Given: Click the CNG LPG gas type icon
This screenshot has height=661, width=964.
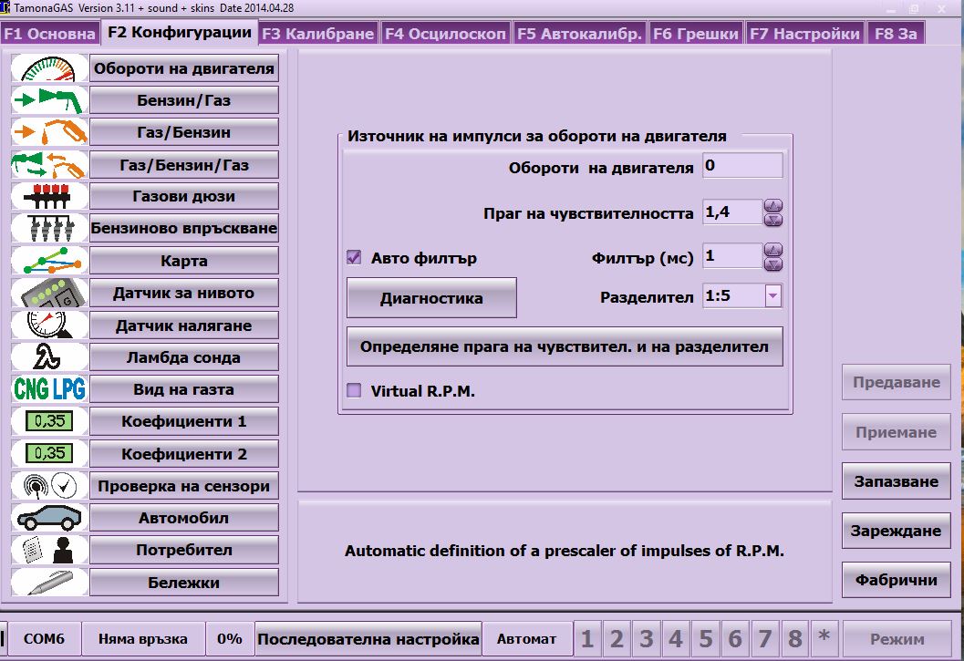Looking at the screenshot, I should 49,389.
